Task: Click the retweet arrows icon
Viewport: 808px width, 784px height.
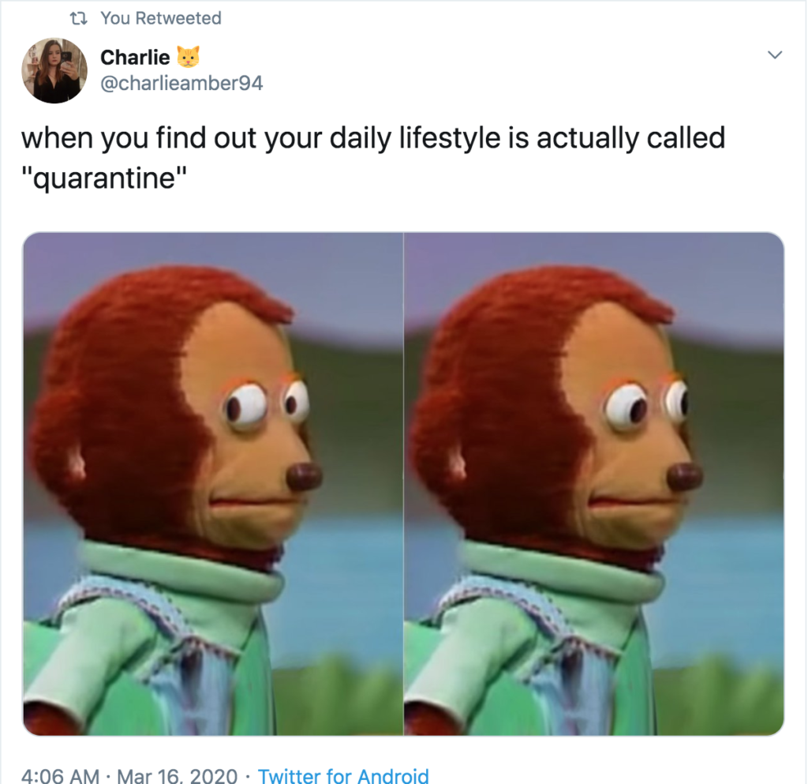Action: pos(78,19)
